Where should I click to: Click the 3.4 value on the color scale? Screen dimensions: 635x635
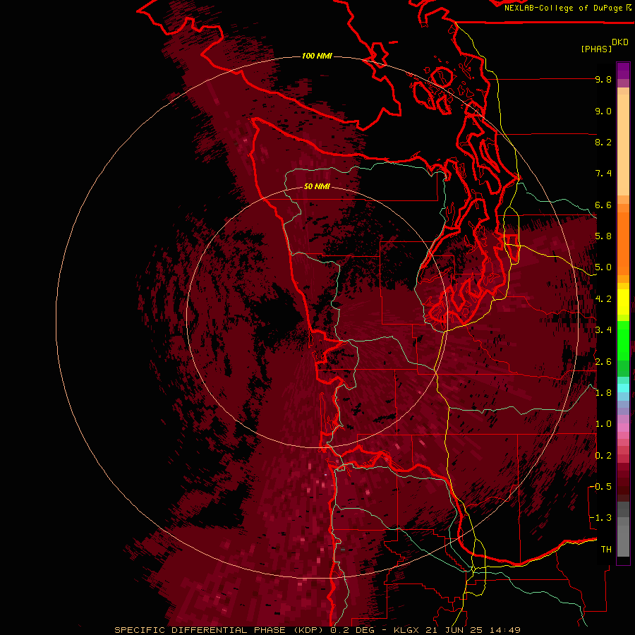coord(603,330)
